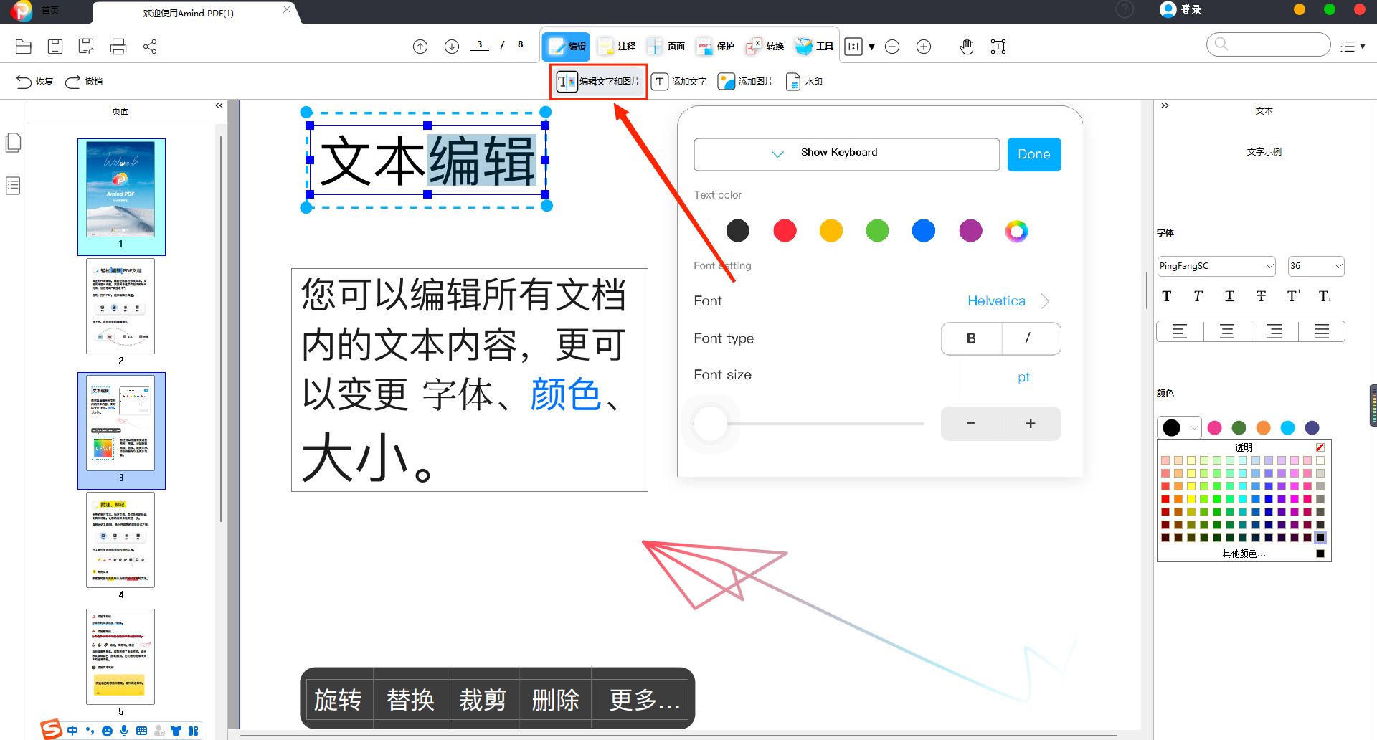Open the 添加文字 tool
Screen dimensions: 1377x740
pos(678,81)
